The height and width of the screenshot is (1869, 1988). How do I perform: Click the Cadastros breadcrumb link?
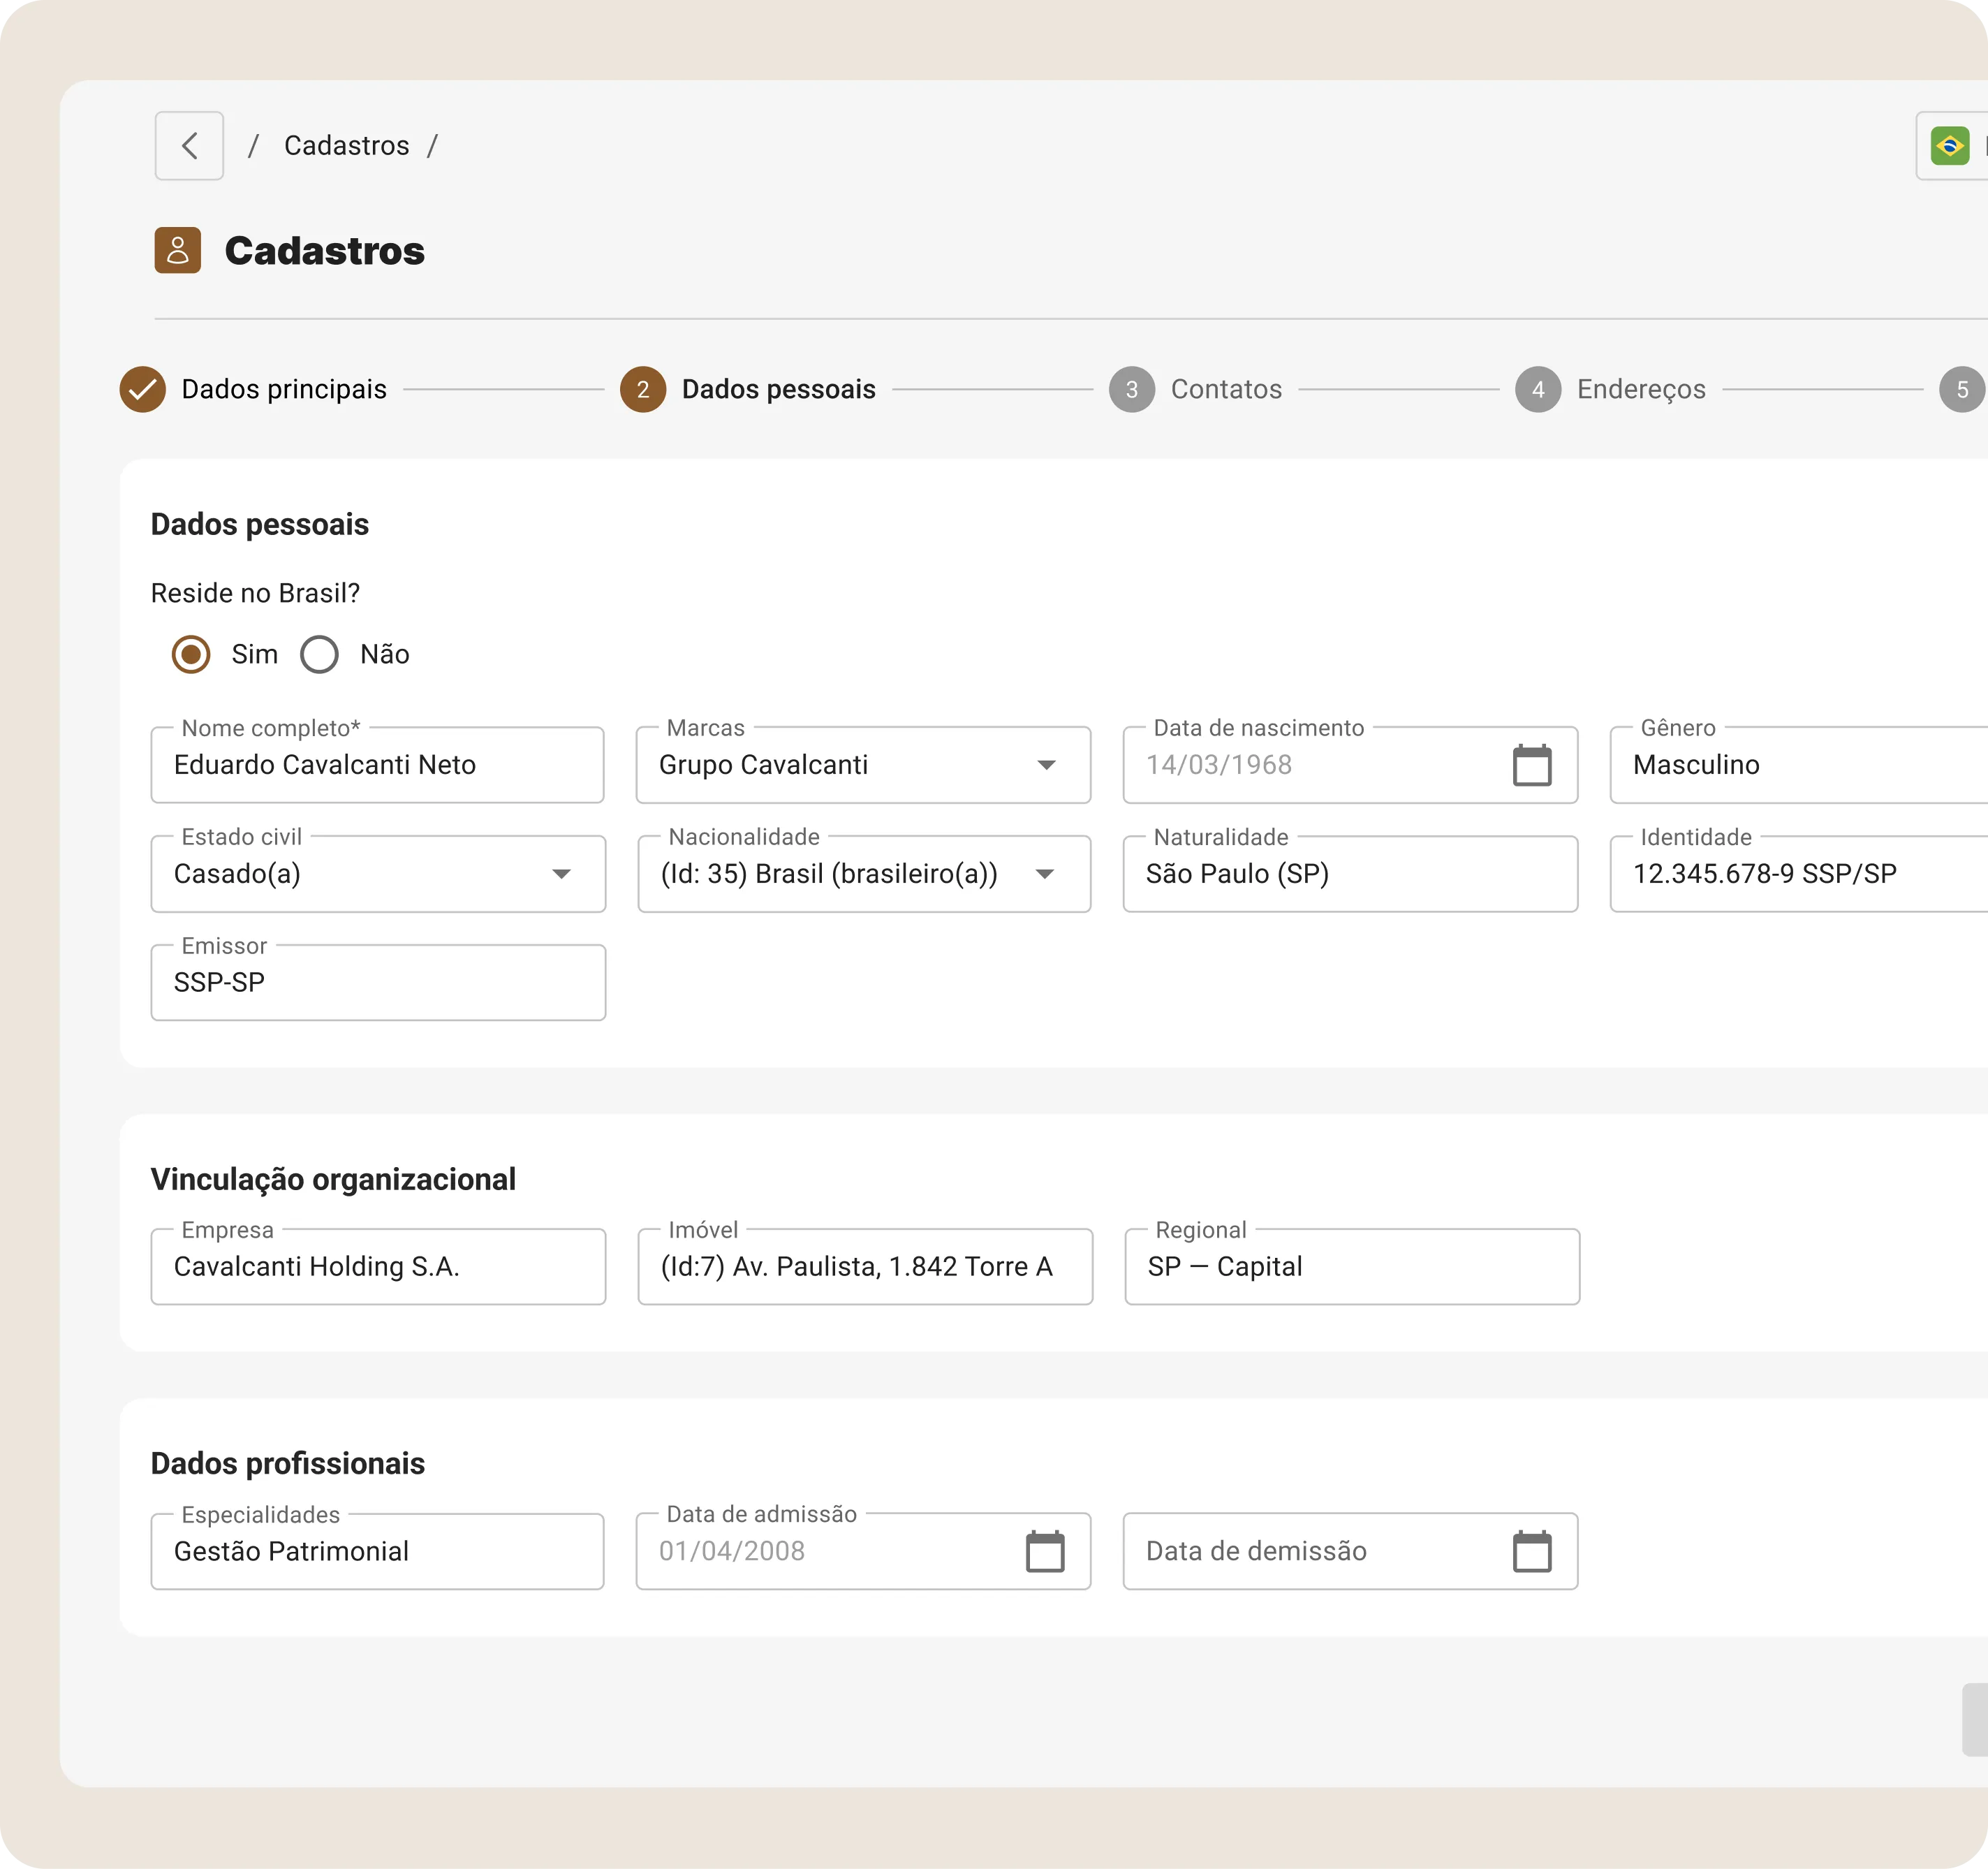point(346,146)
